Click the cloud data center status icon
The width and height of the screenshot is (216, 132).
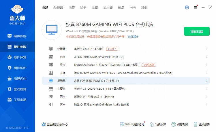click(44, 125)
